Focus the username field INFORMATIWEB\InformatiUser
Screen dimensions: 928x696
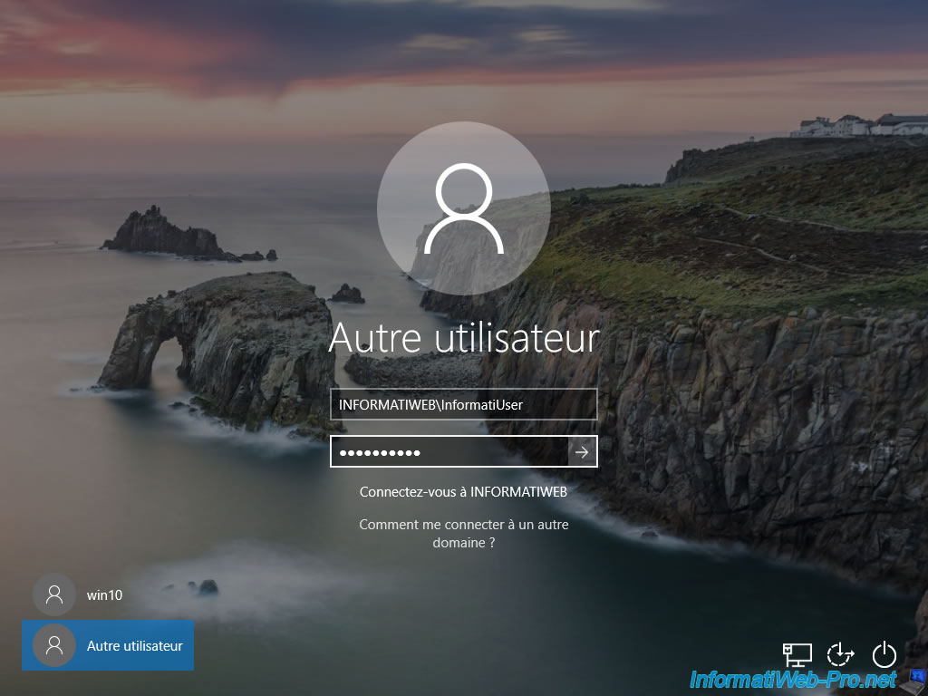coord(464,404)
